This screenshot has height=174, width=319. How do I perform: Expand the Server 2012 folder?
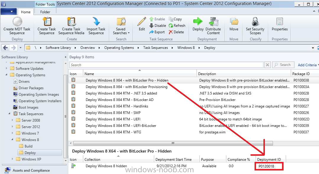[x=12, y=127]
